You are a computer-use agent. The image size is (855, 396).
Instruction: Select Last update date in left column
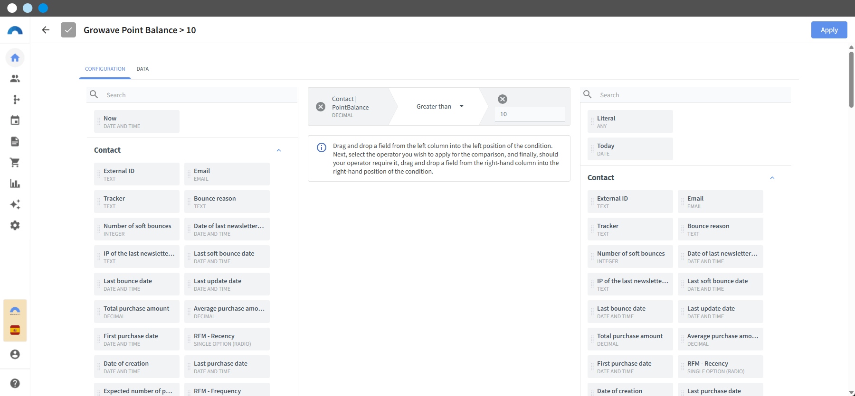227,284
